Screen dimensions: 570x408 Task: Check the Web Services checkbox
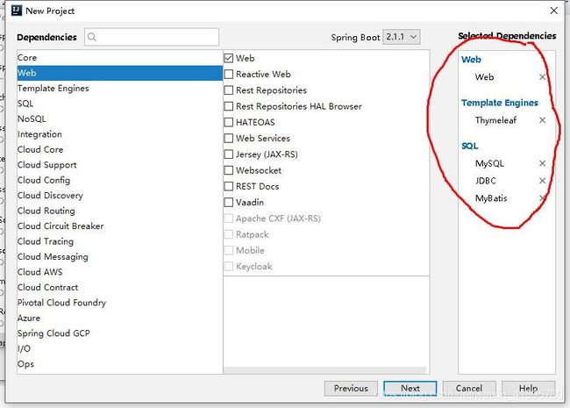click(229, 138)
